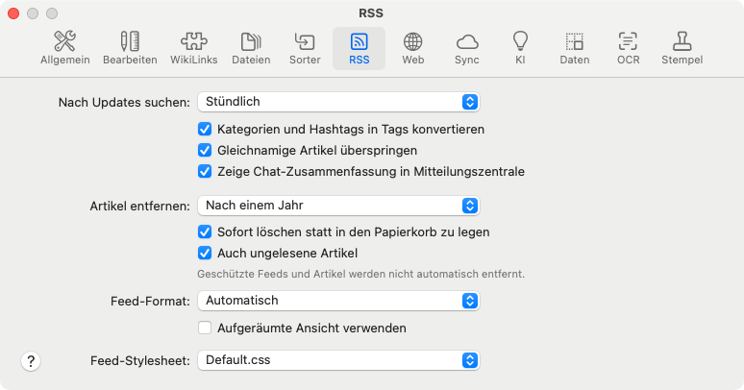Image resolution: width=744 pixels, height=390 pixels.
Task: Open the Allgemein preferences pane
Action: pos(65,48)
